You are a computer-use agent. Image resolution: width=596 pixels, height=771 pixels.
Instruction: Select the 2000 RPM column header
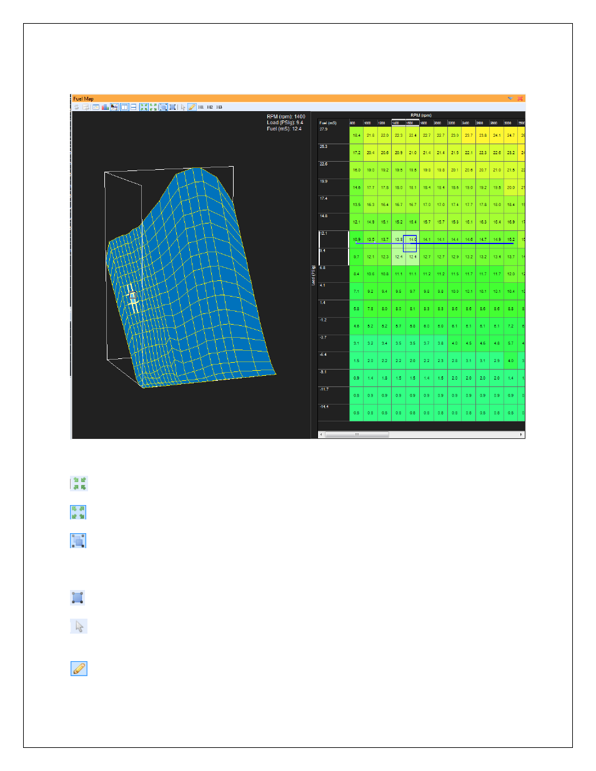pos(440,123)
